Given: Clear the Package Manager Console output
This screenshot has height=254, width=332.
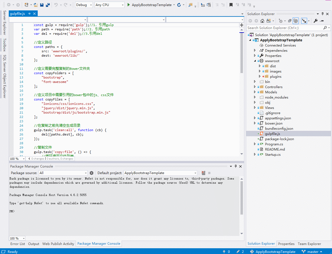Looking at the screenshot, I should pyautogui.click(x=203, y=173).
